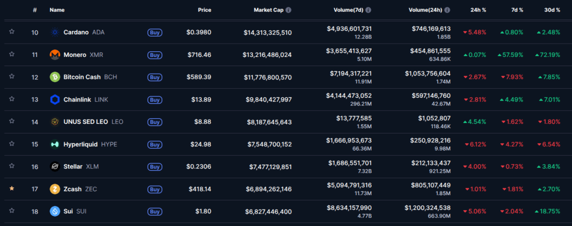Click the Cardano coin logo icon
Image resolution: width=572 pixels, height=226 pixels.
(x=55, y=32)
